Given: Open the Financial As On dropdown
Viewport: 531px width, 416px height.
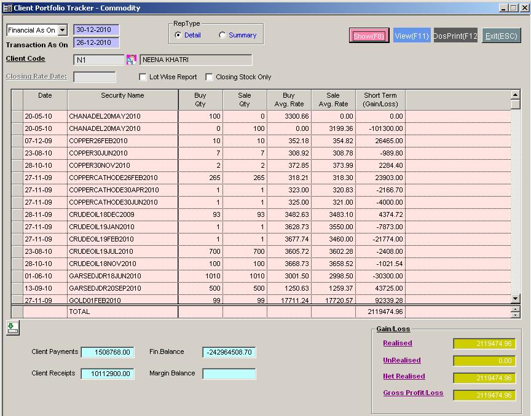Looking at the screenshot, I should [62, 30].
